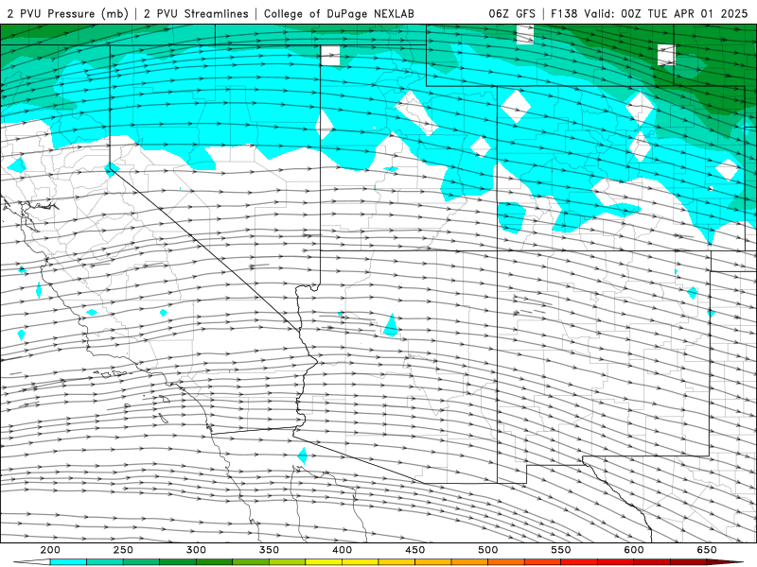Image resolution: width=757 pixels, height=567 pixels.
Task: Click the 'College of DuPage NEXLAB' label
Action: 339,13
